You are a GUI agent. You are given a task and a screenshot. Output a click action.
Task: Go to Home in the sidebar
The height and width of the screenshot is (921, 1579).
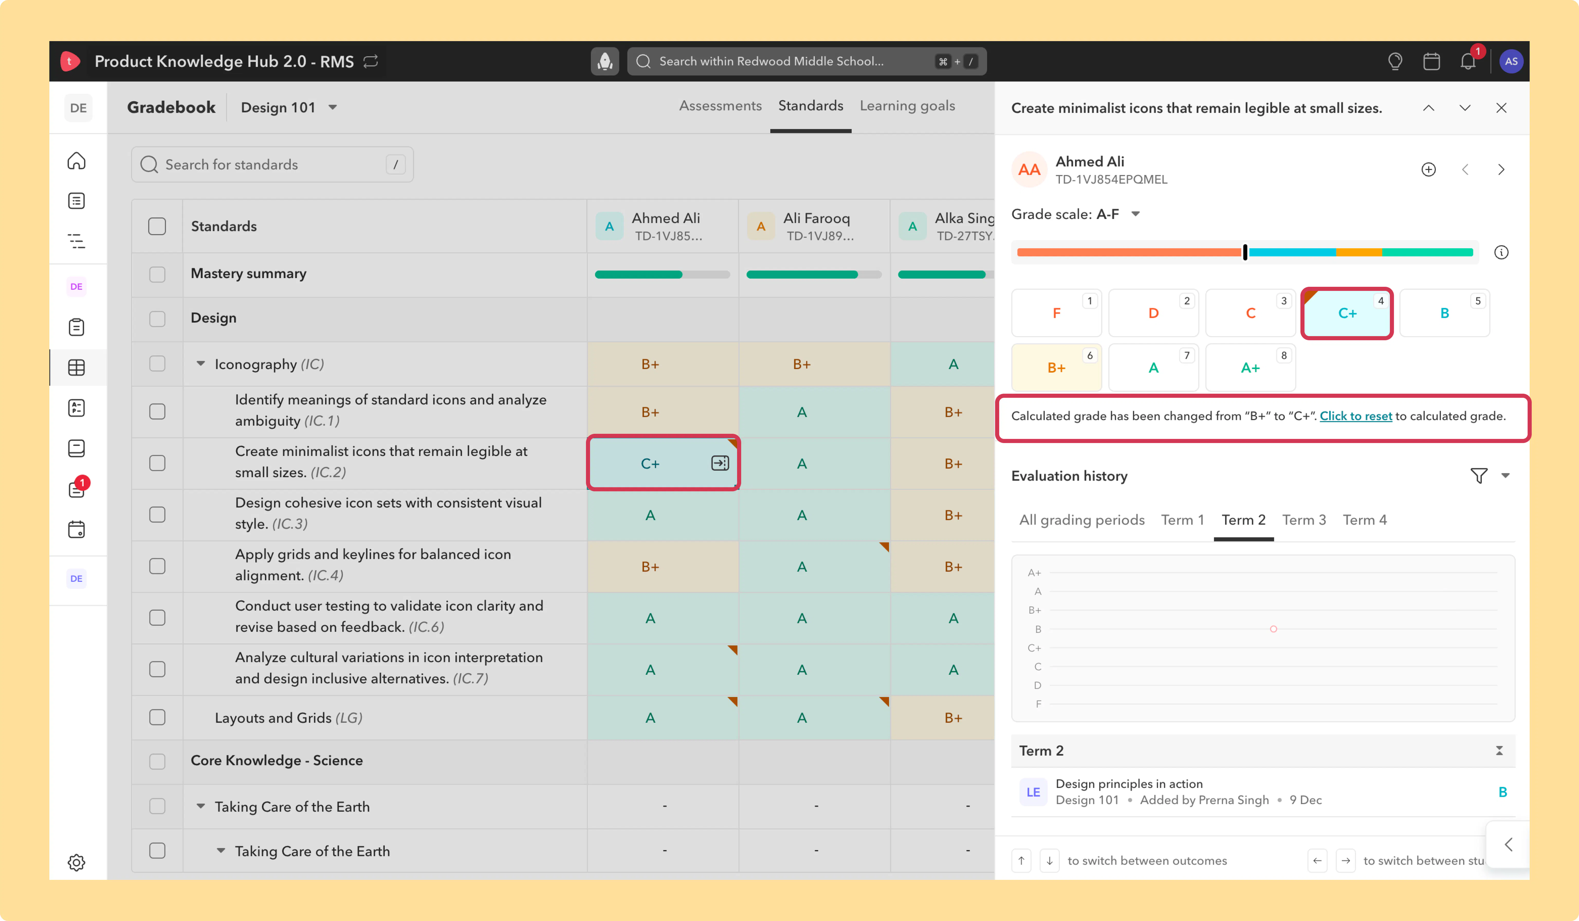76,161
